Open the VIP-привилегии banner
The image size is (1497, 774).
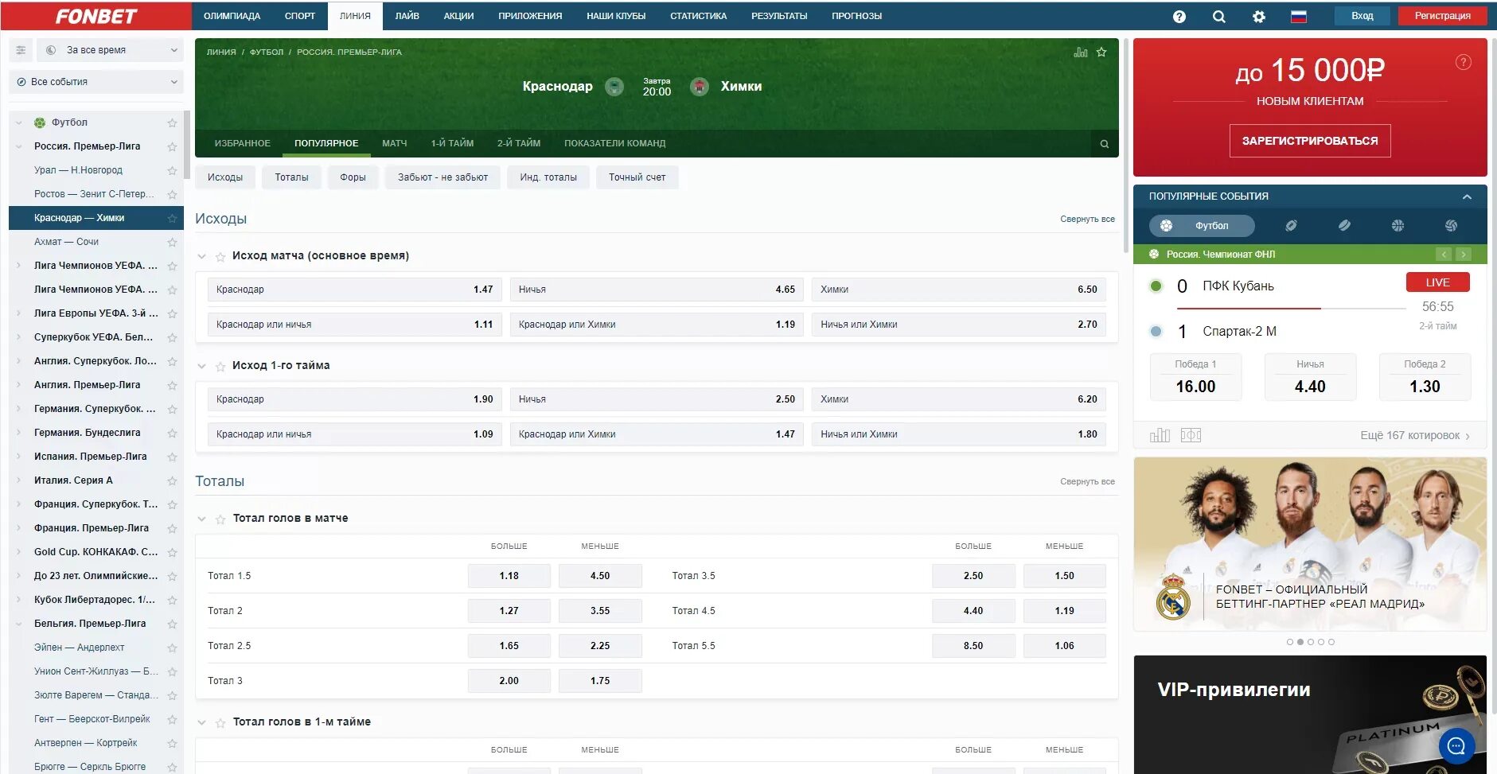[1310, 714]
